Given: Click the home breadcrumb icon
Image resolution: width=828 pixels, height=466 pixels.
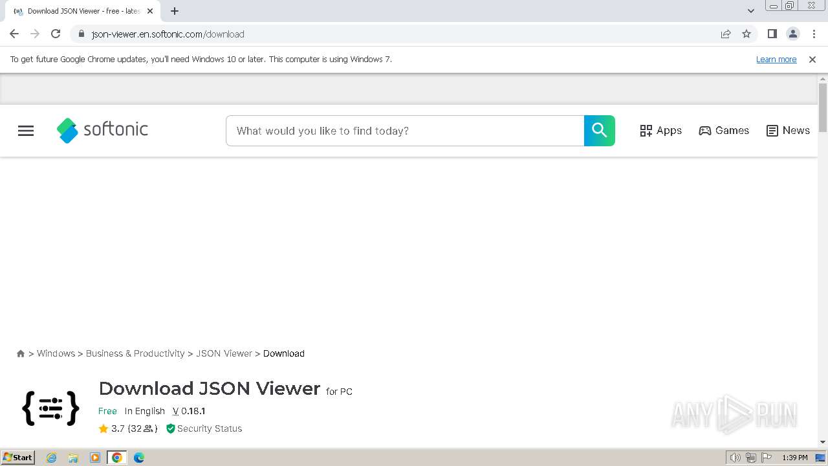Looking at the screenshot, I should [x=21, y=353].
